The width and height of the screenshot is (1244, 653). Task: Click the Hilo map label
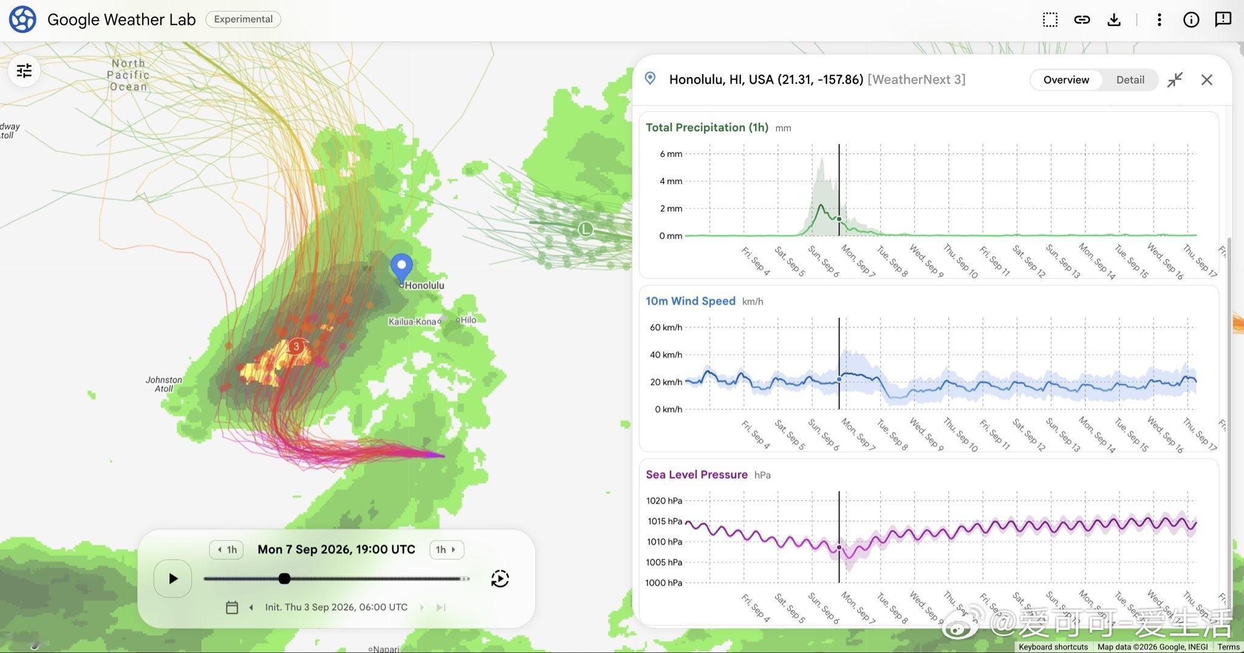click(x=468, y=320)
